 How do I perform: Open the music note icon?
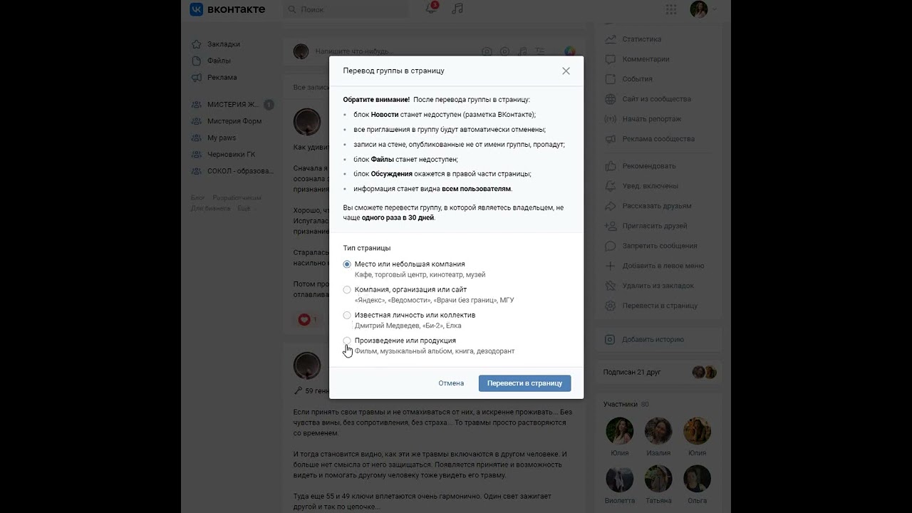point(457,9)
